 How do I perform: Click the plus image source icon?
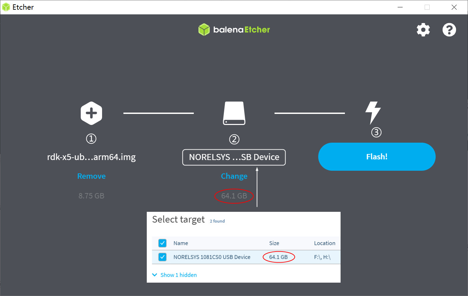(91, 113)
